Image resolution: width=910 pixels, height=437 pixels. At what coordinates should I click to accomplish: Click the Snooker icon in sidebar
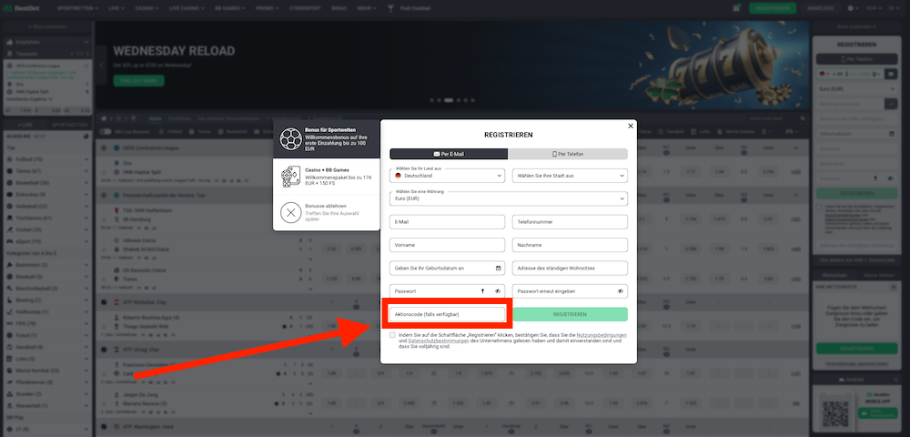click(x=10, y=393)
